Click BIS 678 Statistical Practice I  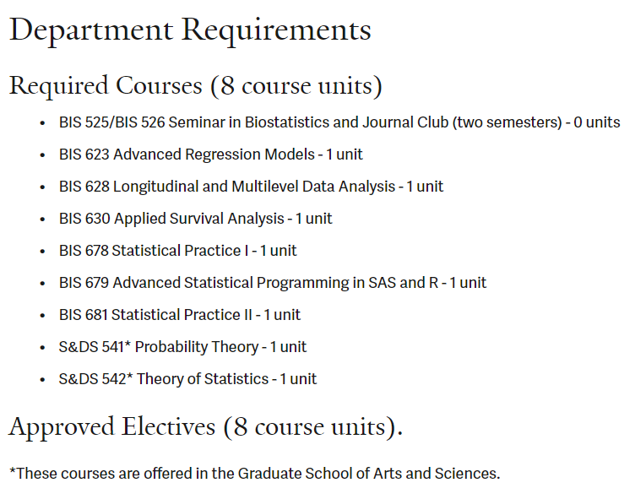pyautogui.click(x=178, y=251)
